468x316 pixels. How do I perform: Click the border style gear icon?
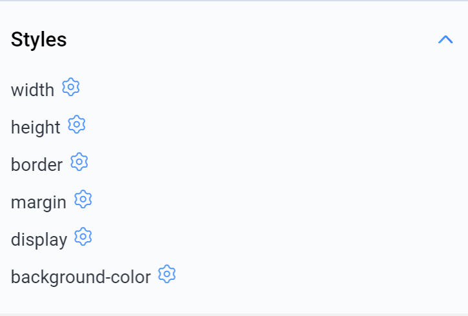(79, 162)
